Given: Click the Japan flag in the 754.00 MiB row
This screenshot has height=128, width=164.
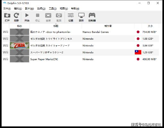Looking at the screenshot, I should (x=138, y=32).
